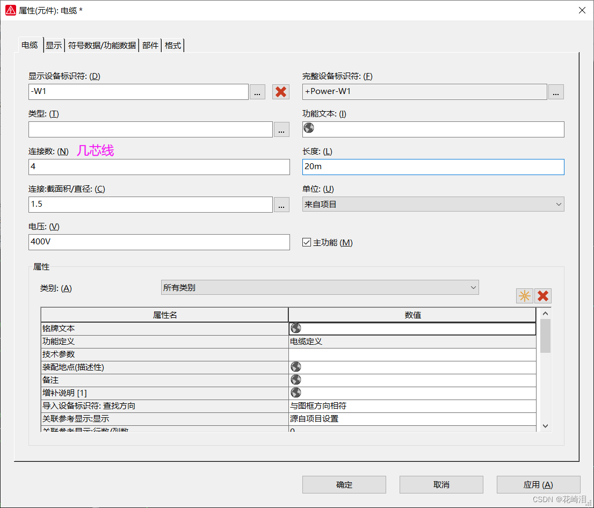Click the 连接数 field containing 4
The height and width of the screenshot is (508, 594).
click(159, 167)
